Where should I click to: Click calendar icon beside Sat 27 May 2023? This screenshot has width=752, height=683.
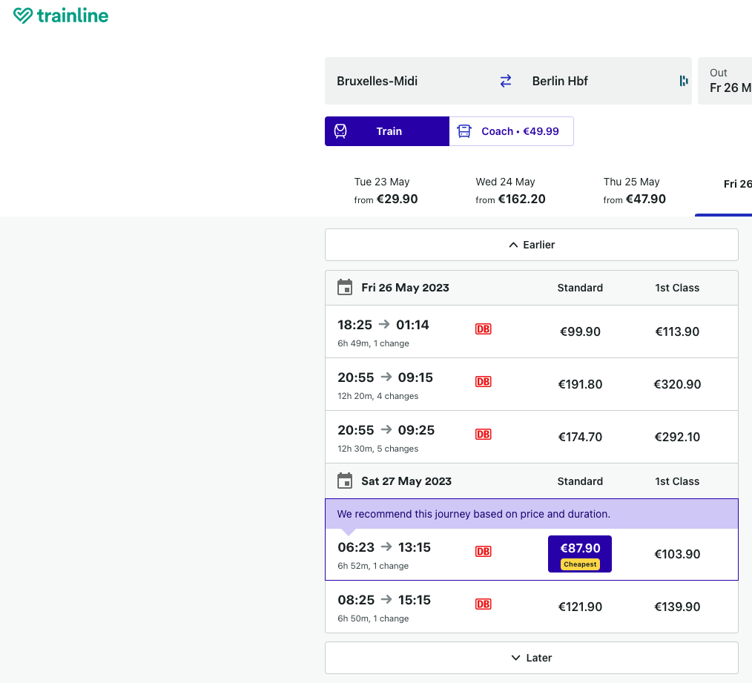pos(345,481)
